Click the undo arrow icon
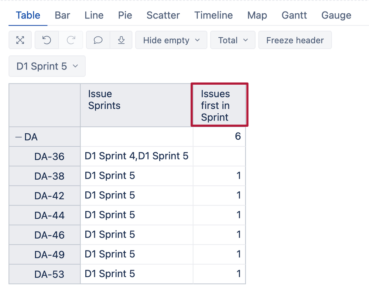This screenshot has width=369, height=300. 47,40
